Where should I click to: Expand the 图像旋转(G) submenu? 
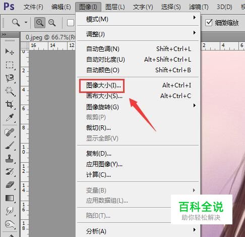pyautogui.click(x=138, y=107)
